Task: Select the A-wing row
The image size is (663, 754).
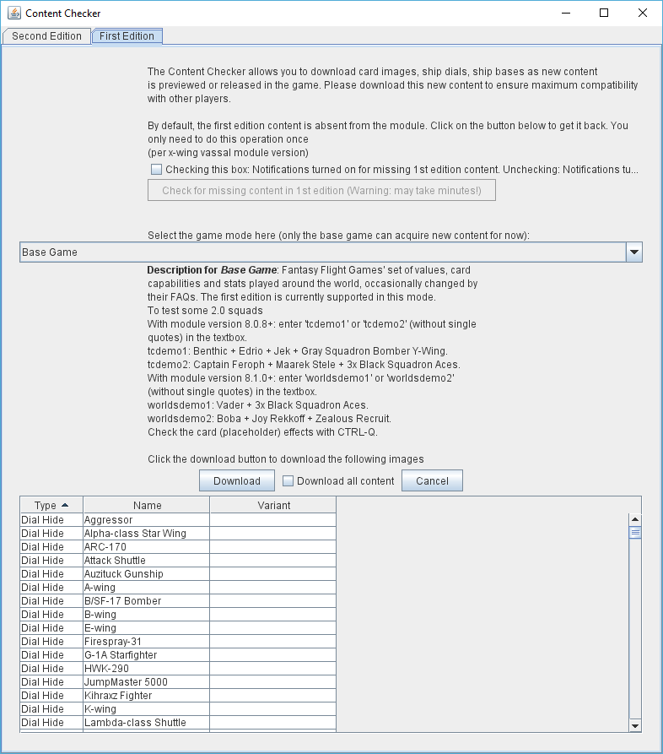Action: 178,587
